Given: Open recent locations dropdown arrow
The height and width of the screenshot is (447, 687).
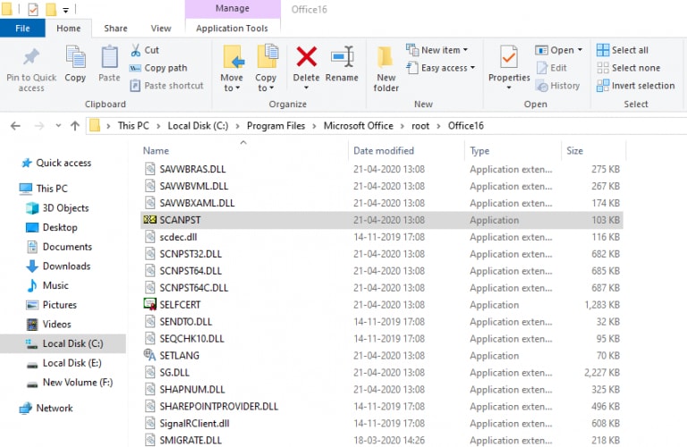Looking at the screenshot, I should [58, 126].
